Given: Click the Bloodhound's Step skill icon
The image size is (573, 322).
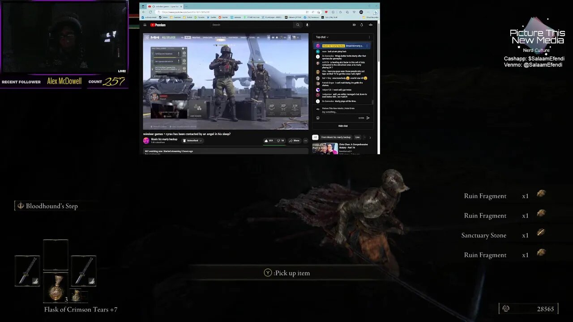Looking at the screenshot, I should tap(20, 206).
